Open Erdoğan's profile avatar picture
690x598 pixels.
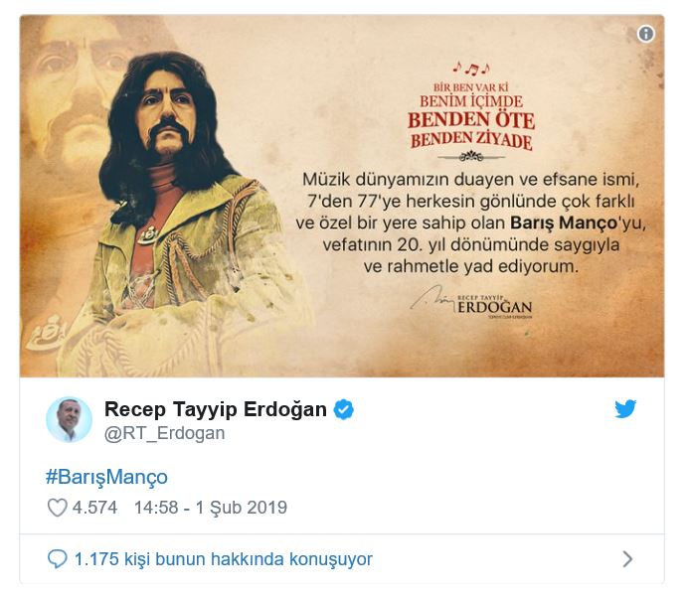[x=69, y=419]
